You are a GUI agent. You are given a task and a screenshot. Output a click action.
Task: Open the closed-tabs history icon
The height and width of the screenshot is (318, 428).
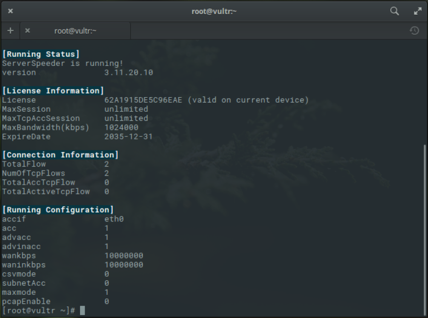(414, 31)
